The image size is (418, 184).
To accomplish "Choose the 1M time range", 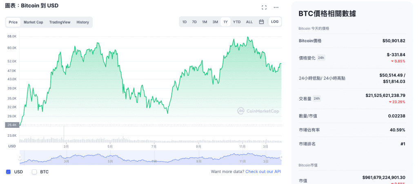I will pyautogui.click(x=205, y=22).
